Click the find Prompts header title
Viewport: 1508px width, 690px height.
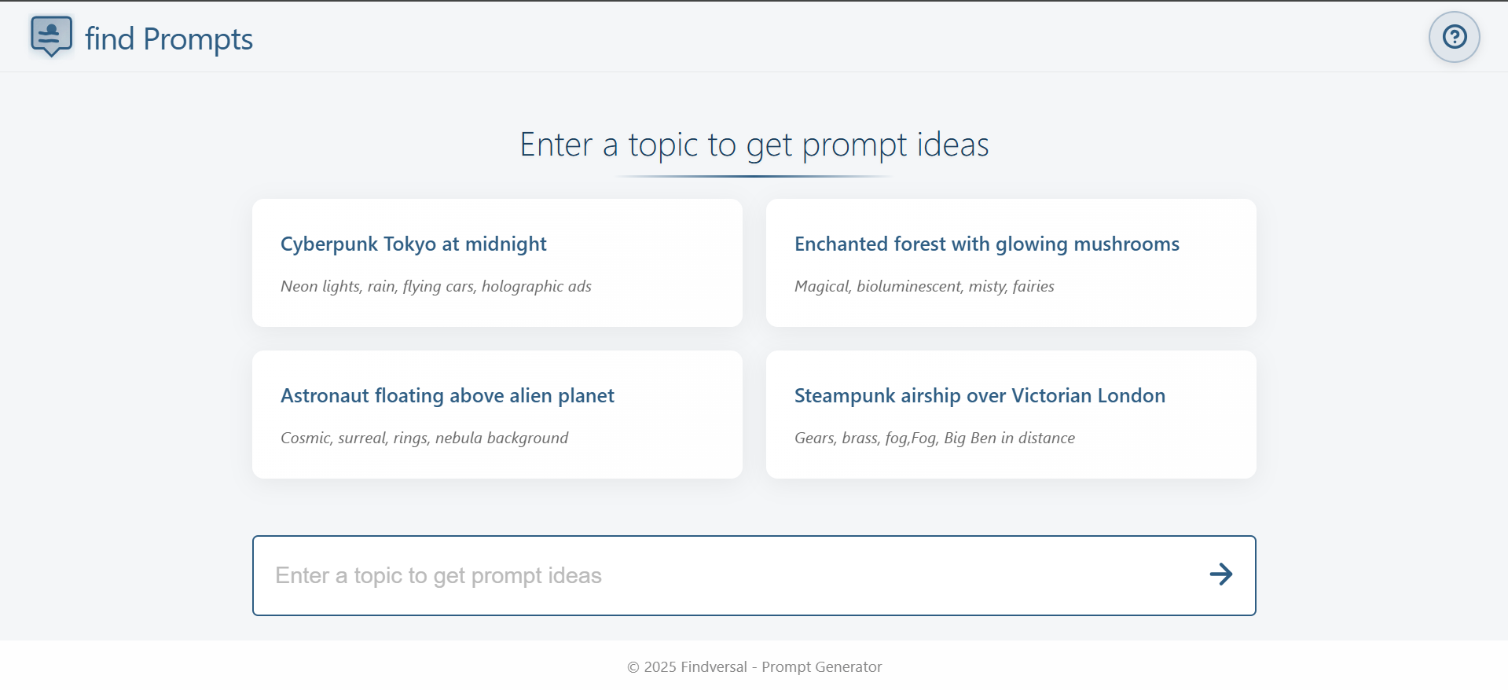point(170,38)
